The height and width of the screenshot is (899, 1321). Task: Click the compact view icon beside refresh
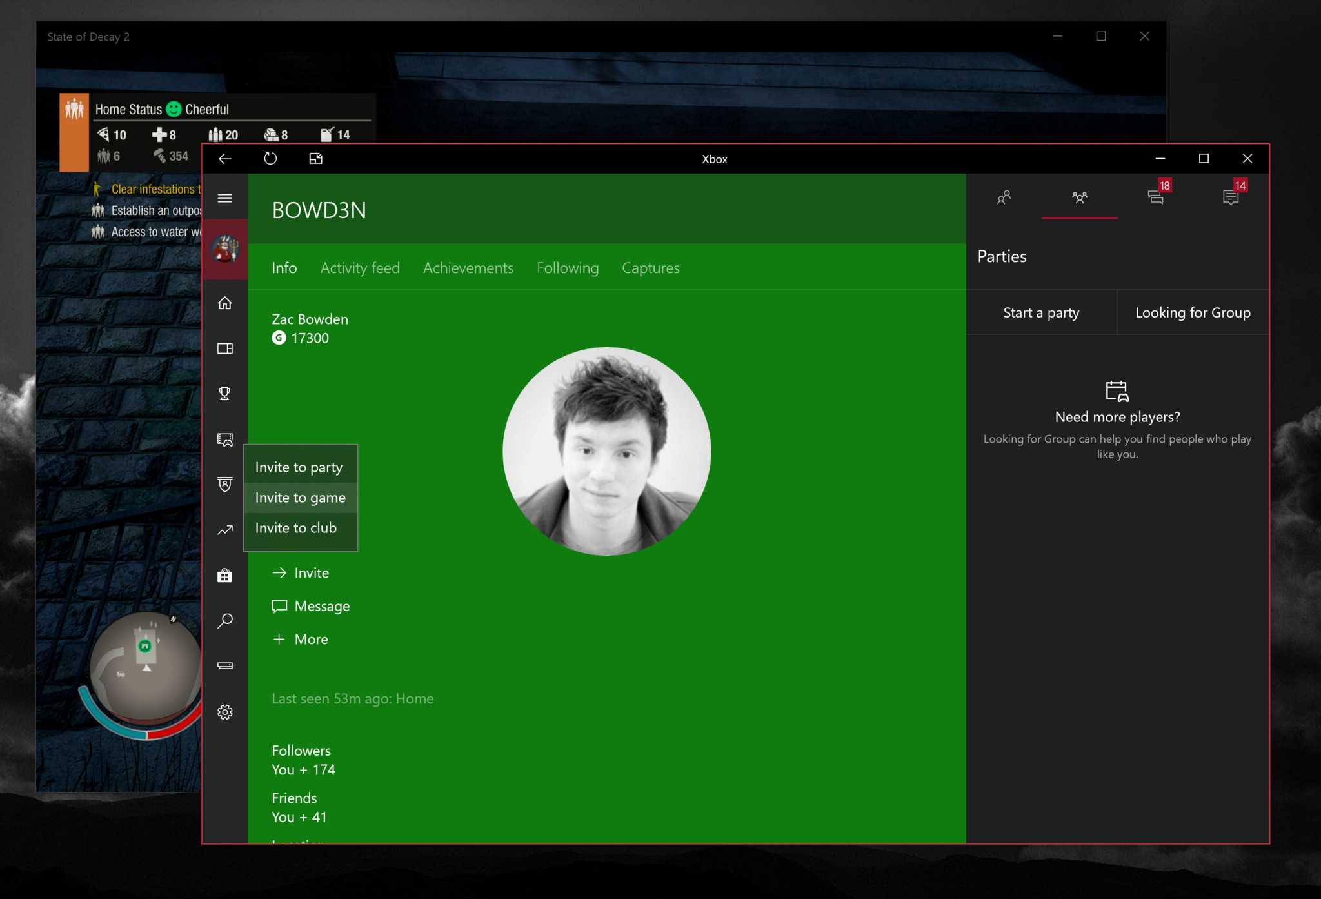[315, 159]
